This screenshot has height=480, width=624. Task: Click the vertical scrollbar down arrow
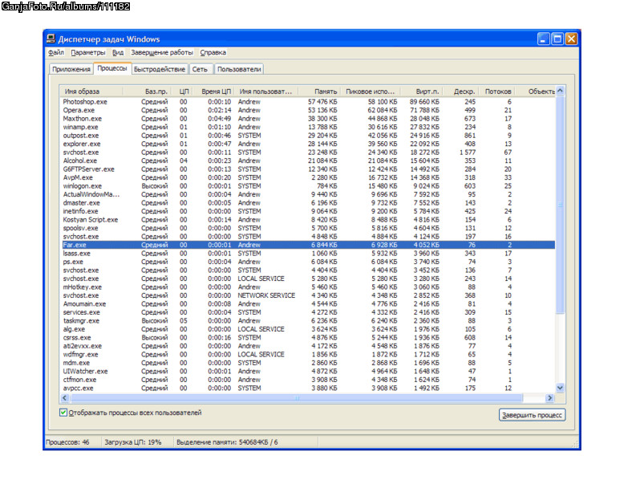coord(561,388)
